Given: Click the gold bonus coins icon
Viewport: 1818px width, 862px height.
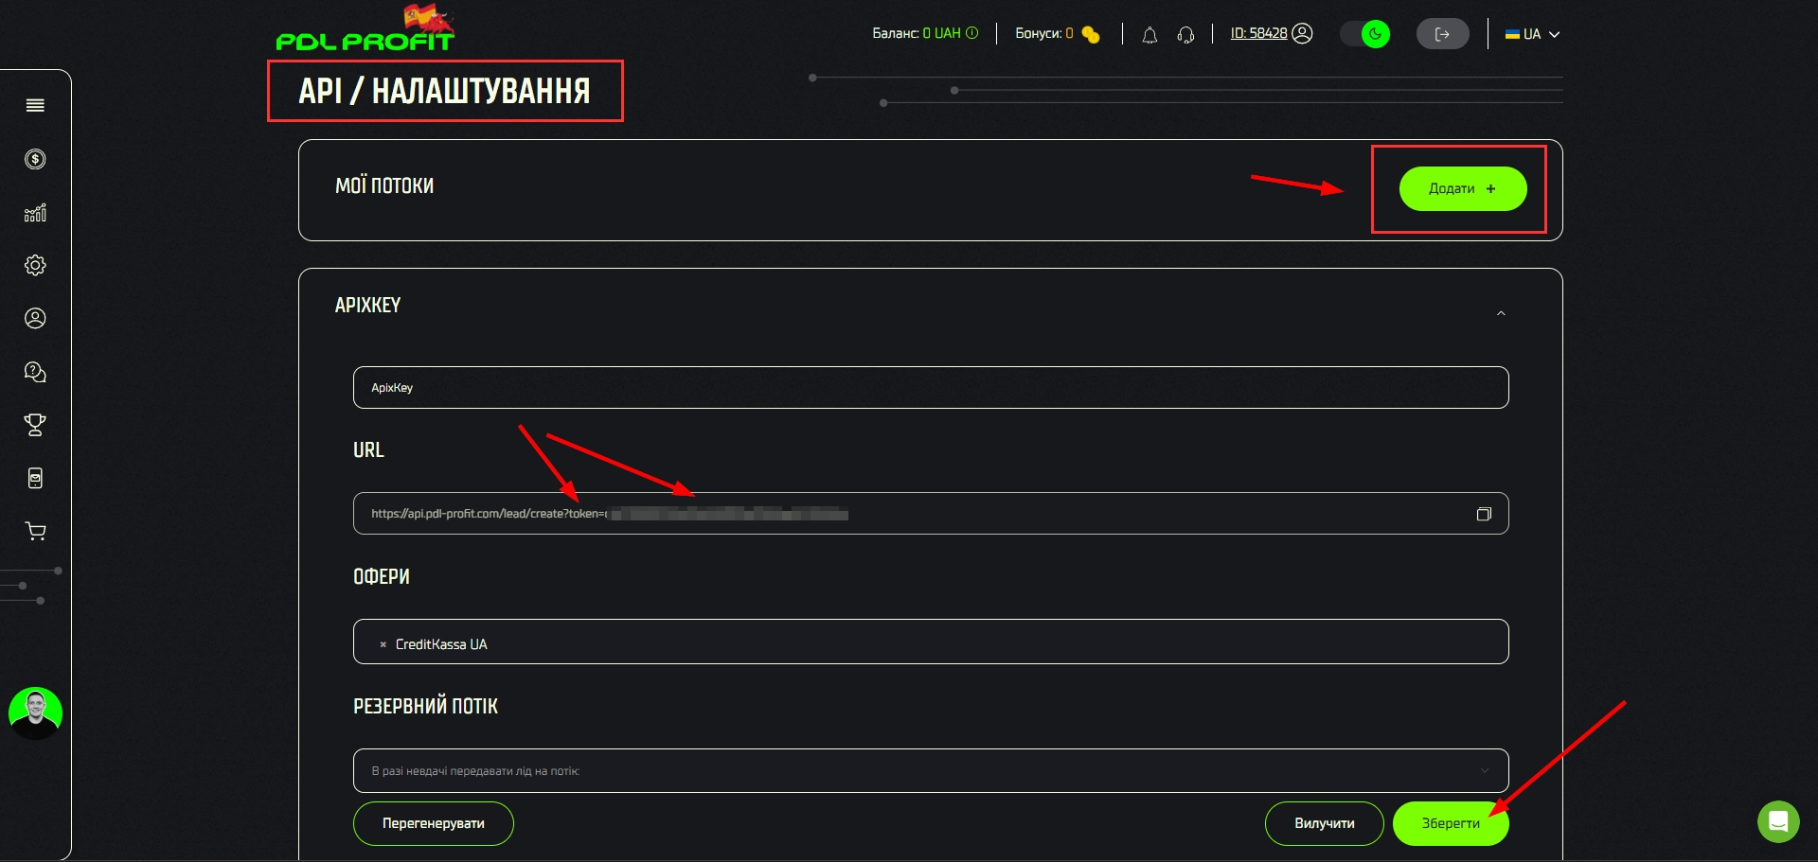Looking at the screenshot, I should (x=1091, y=34).
